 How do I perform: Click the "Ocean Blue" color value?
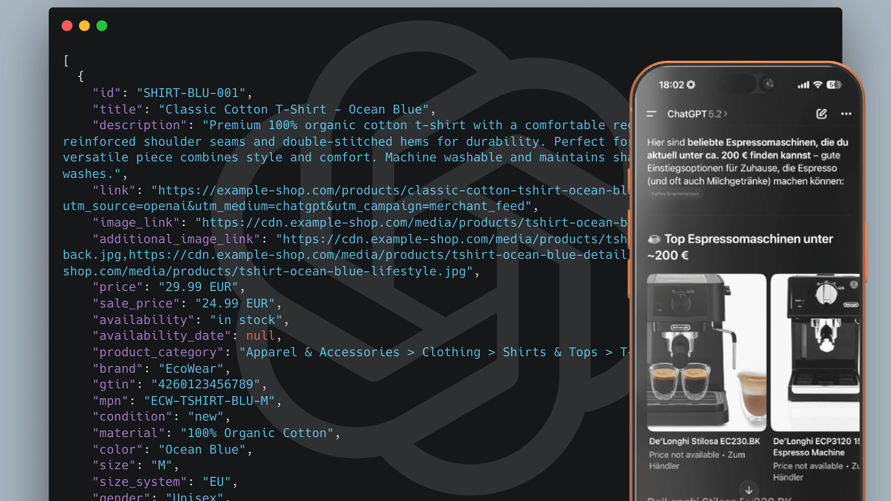tap(202, 450)
